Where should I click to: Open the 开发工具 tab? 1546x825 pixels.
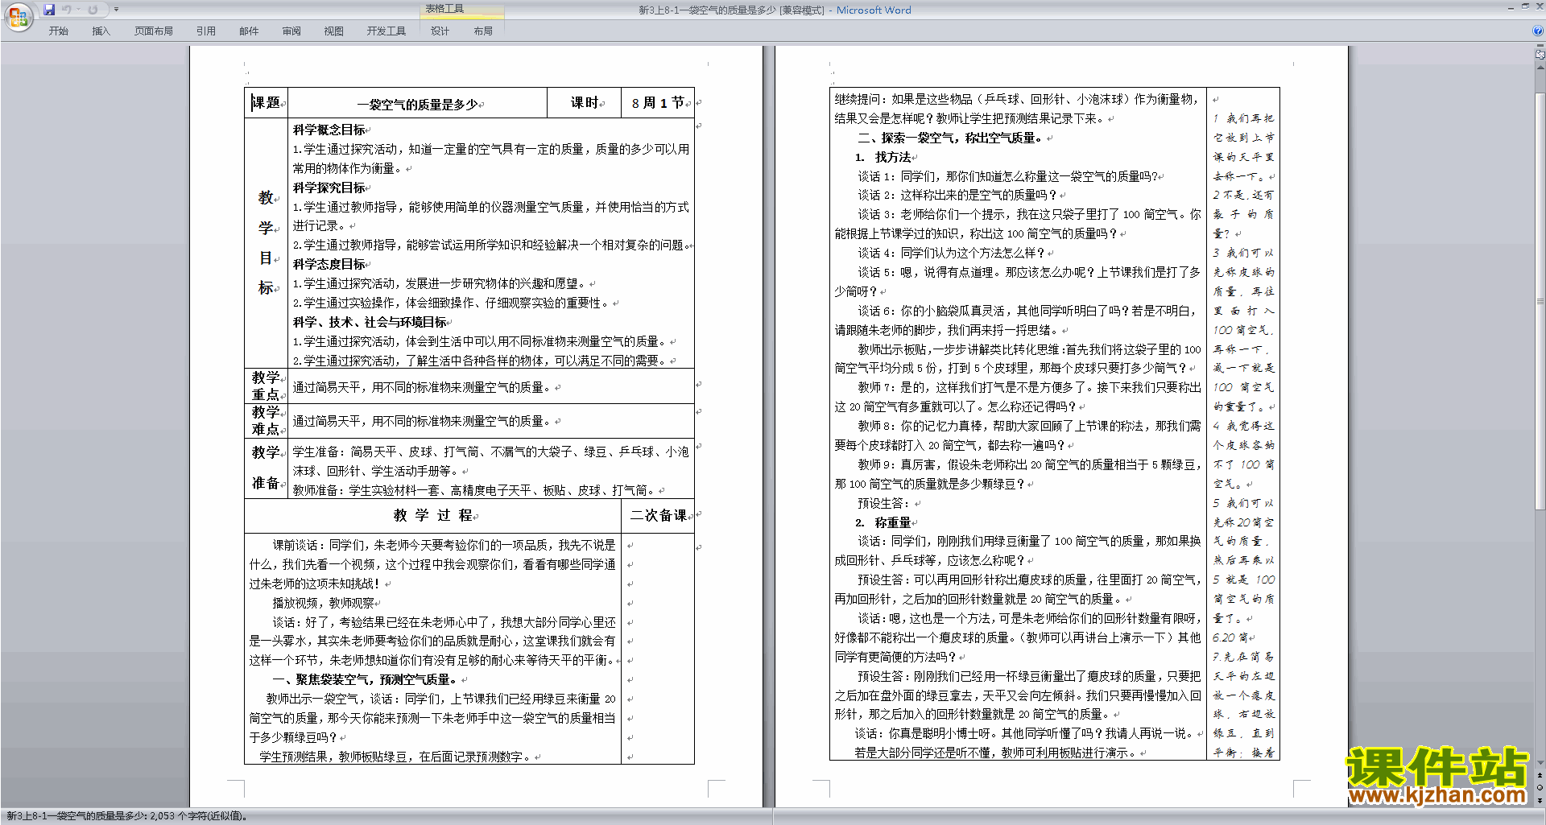click(x=386, y=31)
